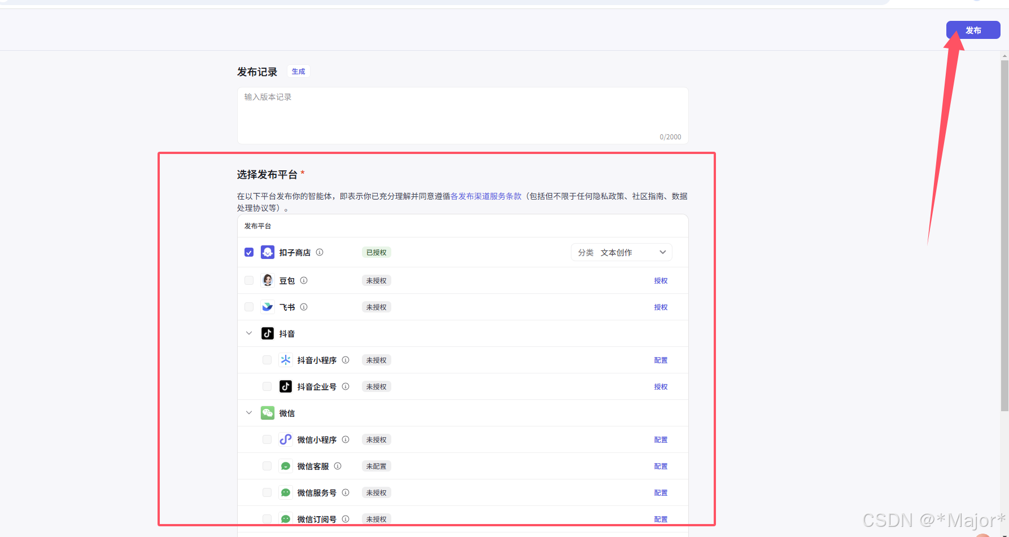Click the 微信 group logo icon

pyautogui.click(x=268, y=413)
